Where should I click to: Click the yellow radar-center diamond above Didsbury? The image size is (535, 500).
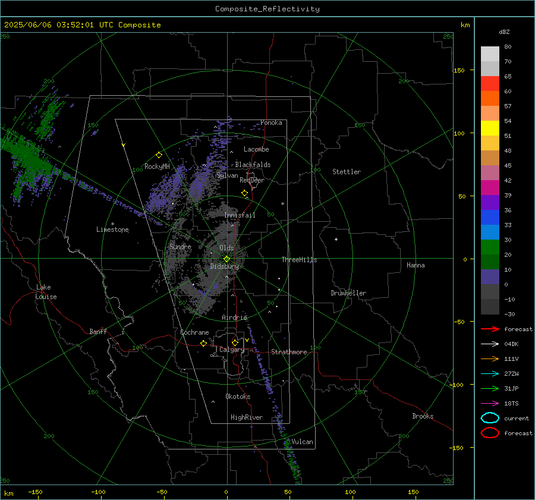[226, 259]
